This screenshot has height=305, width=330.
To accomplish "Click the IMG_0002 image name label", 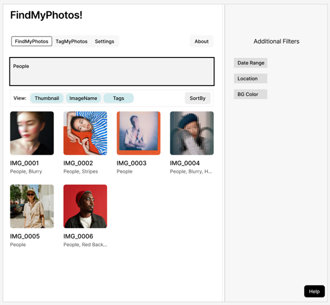I will (x=78, y=163).
